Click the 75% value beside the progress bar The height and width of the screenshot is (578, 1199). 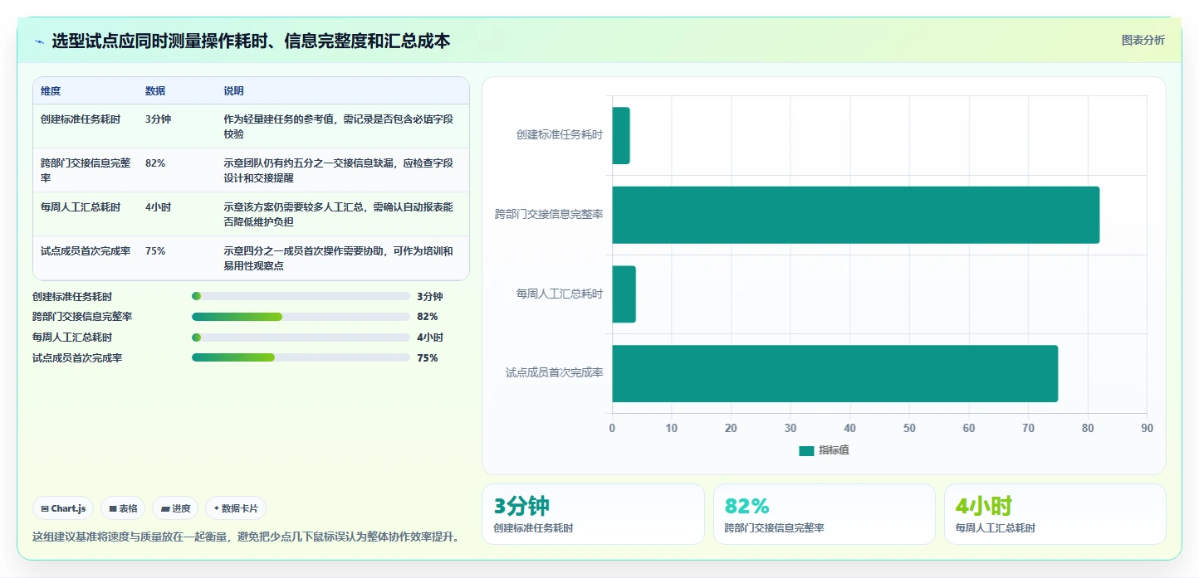click(x=428, y=358)
